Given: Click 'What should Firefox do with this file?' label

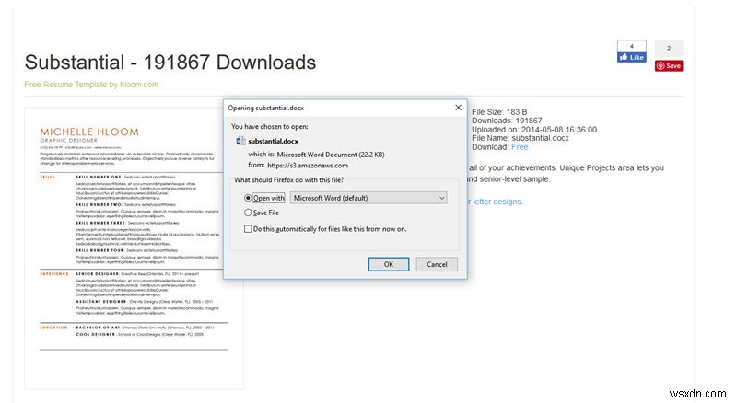Looking at the screenshot, I should tap(288, 180).
